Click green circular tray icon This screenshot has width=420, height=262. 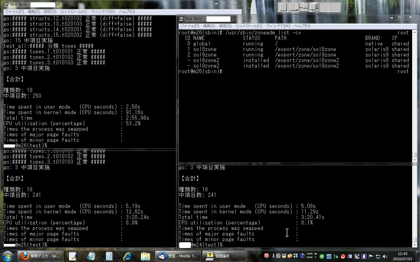pyautogui.click(x=322, y=256)
